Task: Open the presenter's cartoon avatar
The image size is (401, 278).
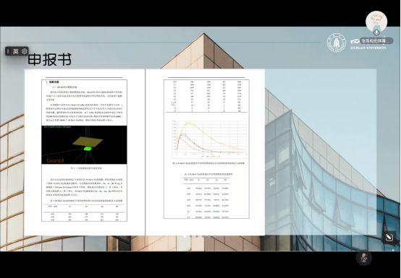Action: [x=376, y=22]
